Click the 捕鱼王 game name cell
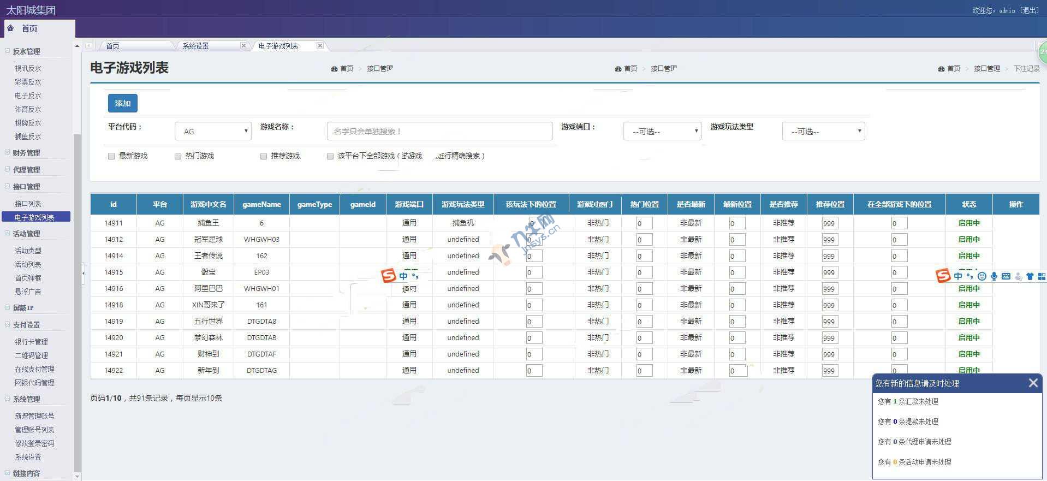The width and height of the screenshot is (1047, 481). tap(208, 223)
